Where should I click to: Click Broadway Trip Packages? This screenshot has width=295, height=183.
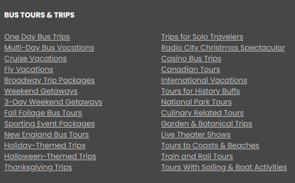pos(50,80)
